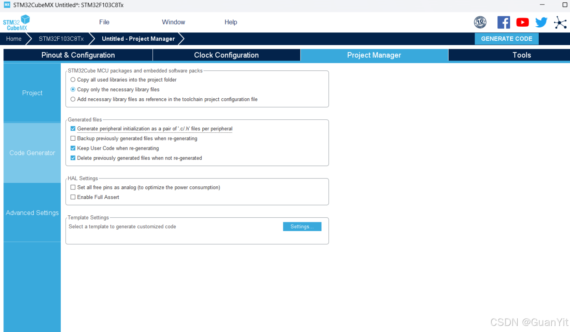Minimize the STM32CubeMX window
The width and height of the screenshot is (570, 332).
coord(542,5)
